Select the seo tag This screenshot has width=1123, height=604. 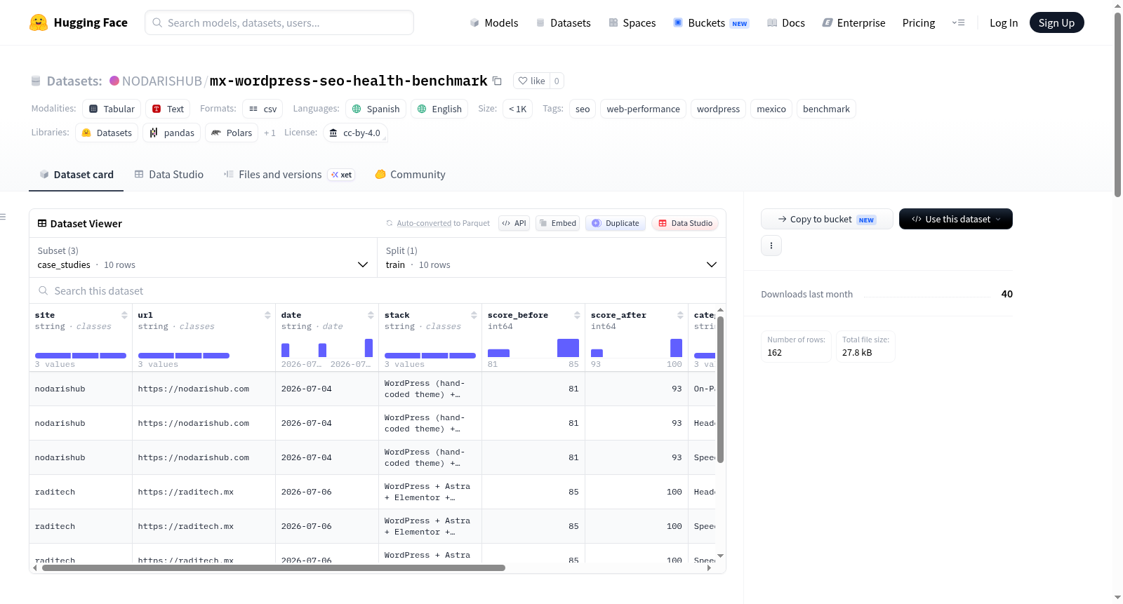[x=583, y=109]
